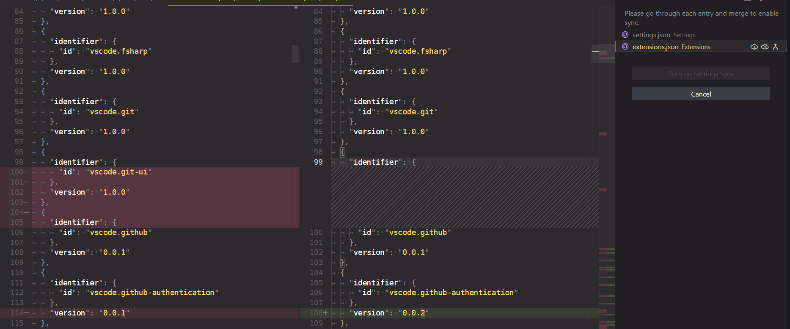This screenshot has width=790, height=329.
Task: Click version "0.0.1" on removed line 114
Action: point(114,313)
